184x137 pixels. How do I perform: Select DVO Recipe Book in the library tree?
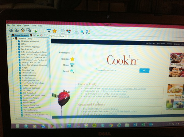pyautogui.click(x=29, y=93)
